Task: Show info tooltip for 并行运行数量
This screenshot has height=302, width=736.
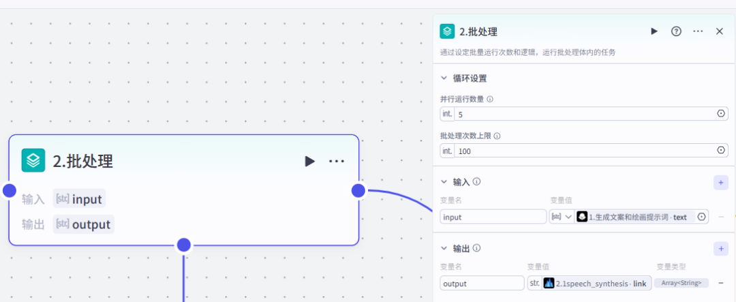Action: pos(490,100)
